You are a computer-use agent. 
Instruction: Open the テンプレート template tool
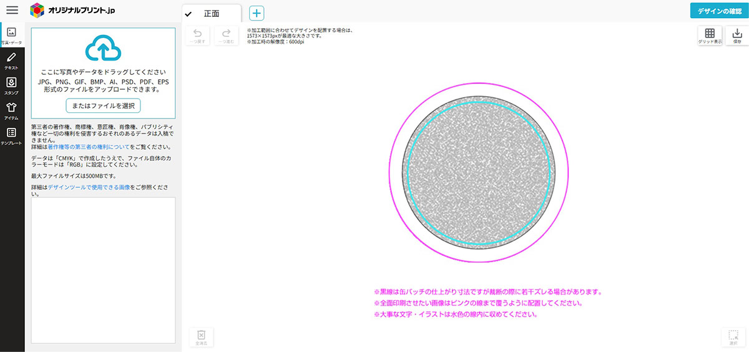[x=12, y=137]
